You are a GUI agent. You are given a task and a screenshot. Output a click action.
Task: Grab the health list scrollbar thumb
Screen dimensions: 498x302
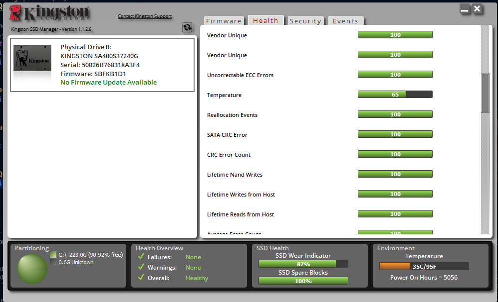point(485,93)
